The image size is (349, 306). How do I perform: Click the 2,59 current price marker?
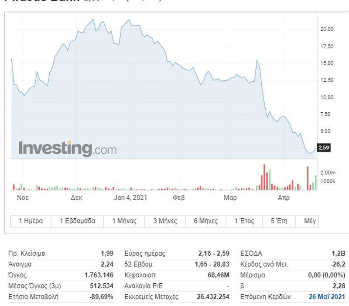[x=324, y=148]
